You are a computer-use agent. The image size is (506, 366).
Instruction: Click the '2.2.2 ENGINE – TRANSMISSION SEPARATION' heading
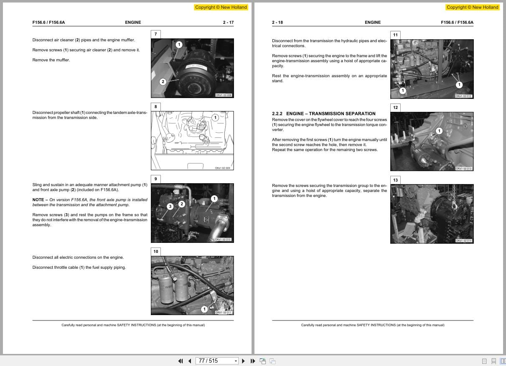tap(324, 114)
